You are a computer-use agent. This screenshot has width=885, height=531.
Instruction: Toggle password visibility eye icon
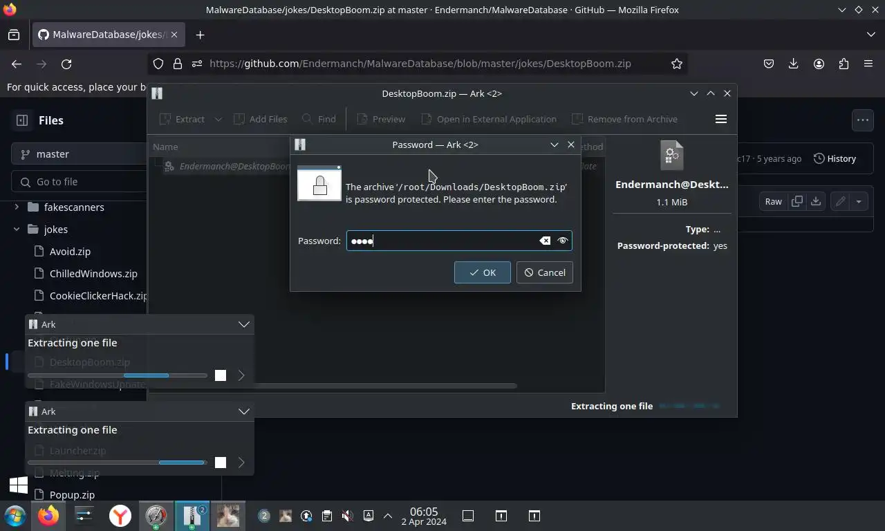[x=563, y=241]
